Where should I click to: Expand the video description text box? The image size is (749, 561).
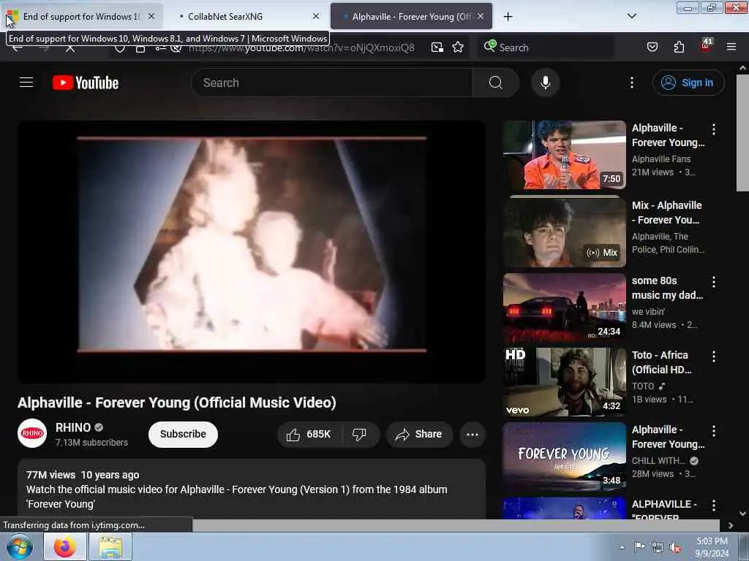(x=252, y=489)
